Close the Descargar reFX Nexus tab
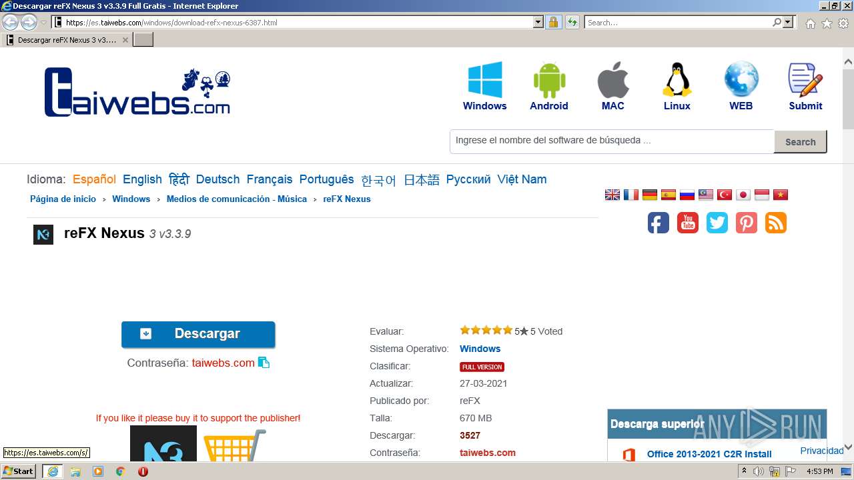 click(125, 40)
